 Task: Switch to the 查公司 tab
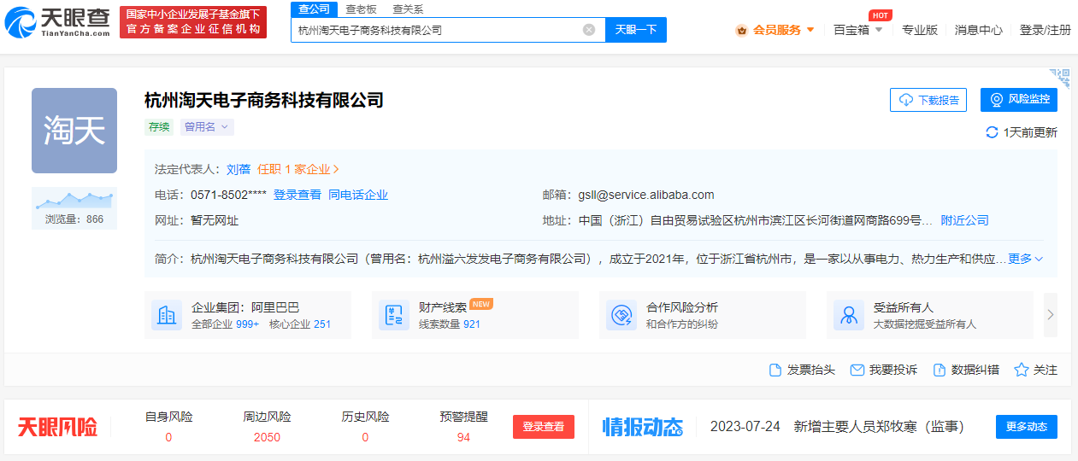[x=314, y=9]
